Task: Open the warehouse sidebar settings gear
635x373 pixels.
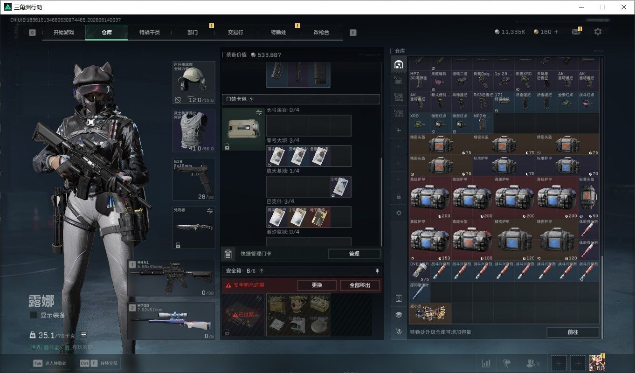Action: coord(399,213)
